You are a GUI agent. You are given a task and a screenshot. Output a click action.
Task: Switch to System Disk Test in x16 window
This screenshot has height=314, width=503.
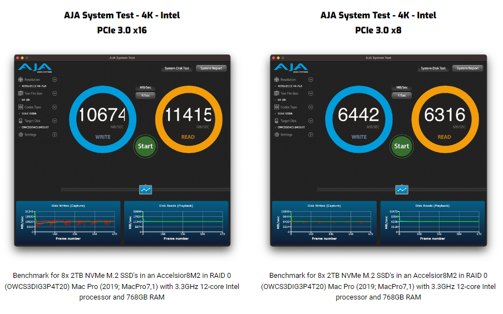[177, 68]
